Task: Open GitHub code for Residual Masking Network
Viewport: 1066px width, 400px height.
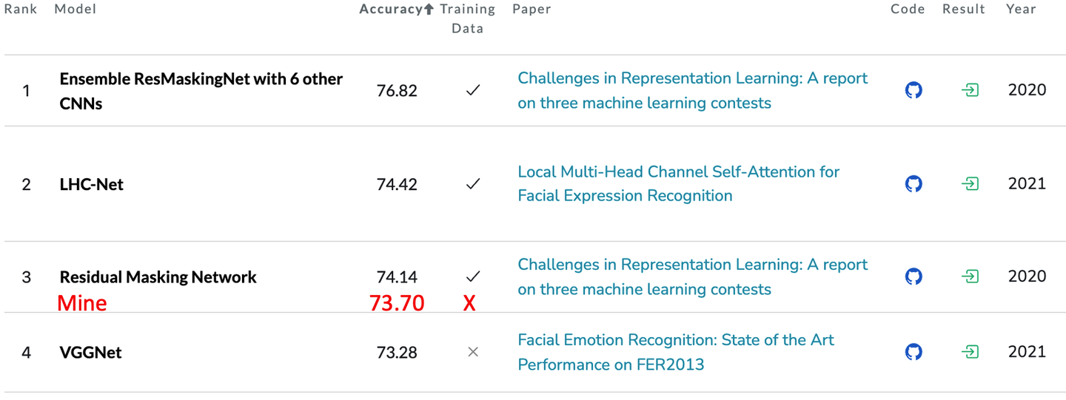Action: pyautogui.click(x=914, y=277)
